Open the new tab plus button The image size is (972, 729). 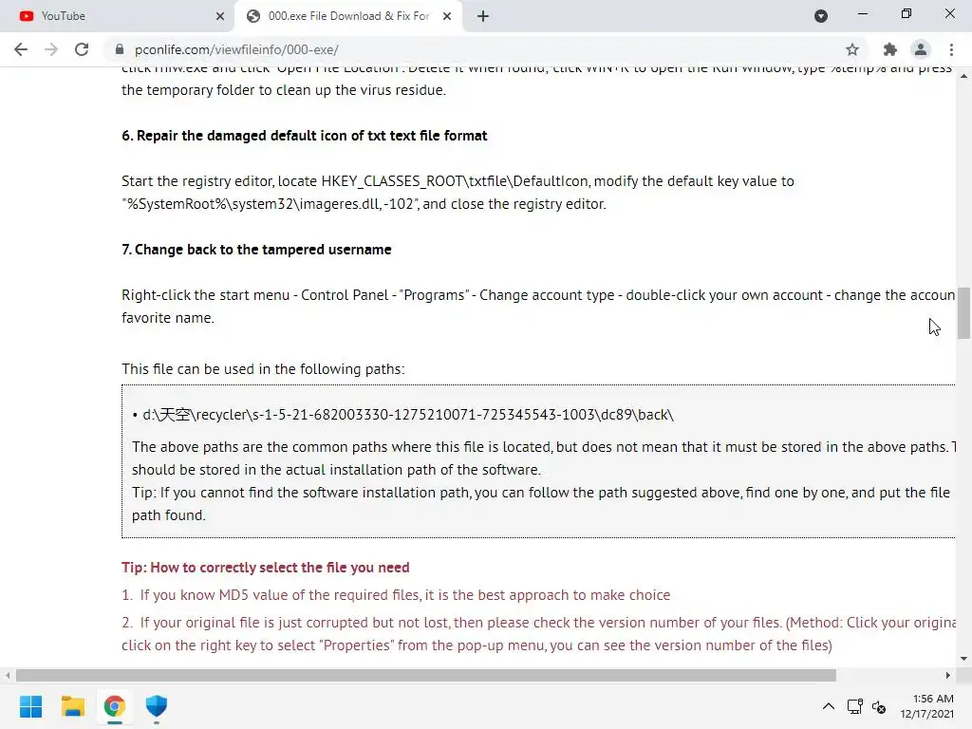483,16
